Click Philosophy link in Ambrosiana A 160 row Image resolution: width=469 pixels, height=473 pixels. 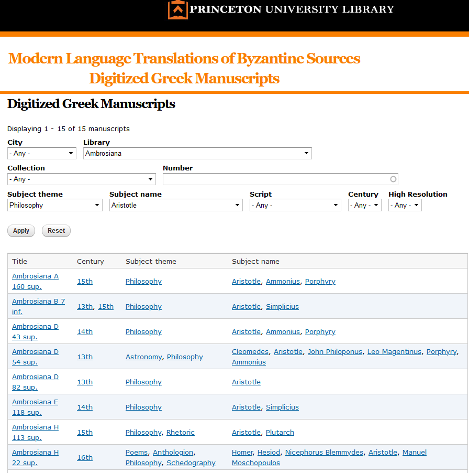tap(143, 281)
